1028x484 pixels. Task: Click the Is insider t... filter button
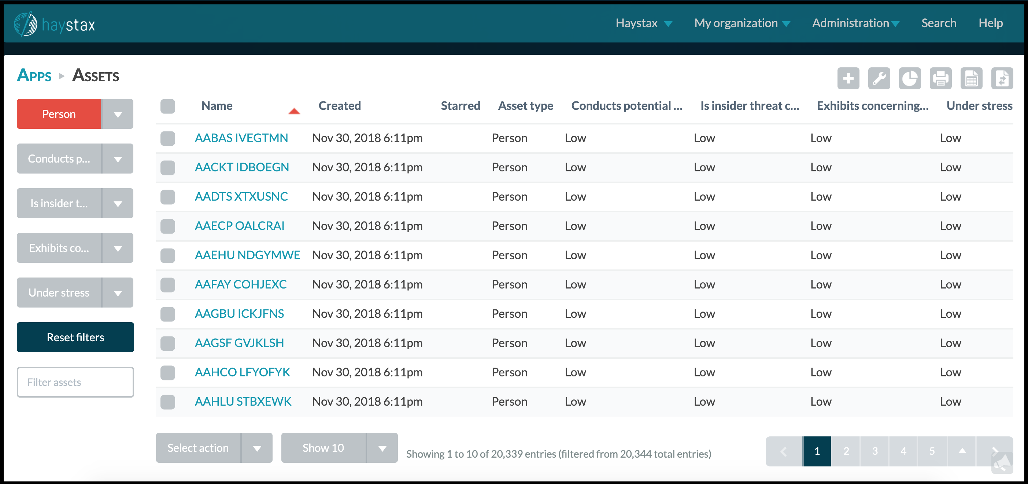(59, 203)
